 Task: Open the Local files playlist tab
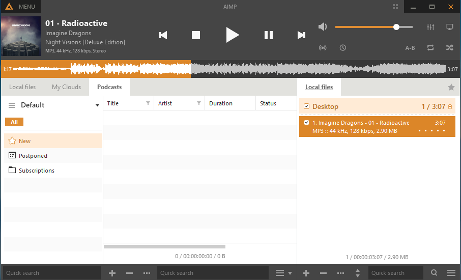[319, 87]
